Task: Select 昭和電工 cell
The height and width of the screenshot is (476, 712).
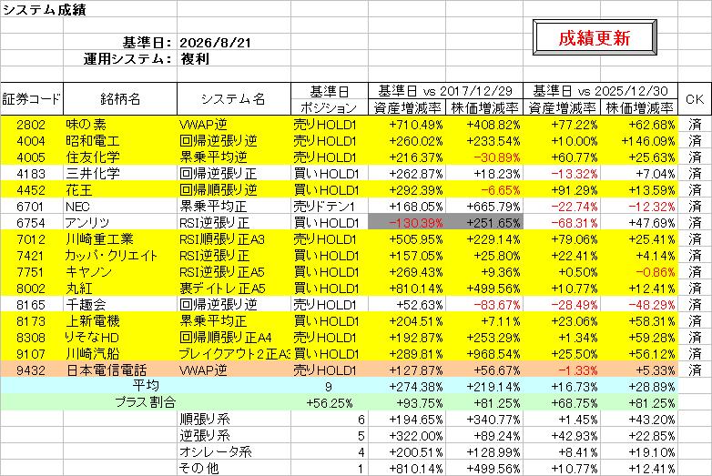Action: 120,141
